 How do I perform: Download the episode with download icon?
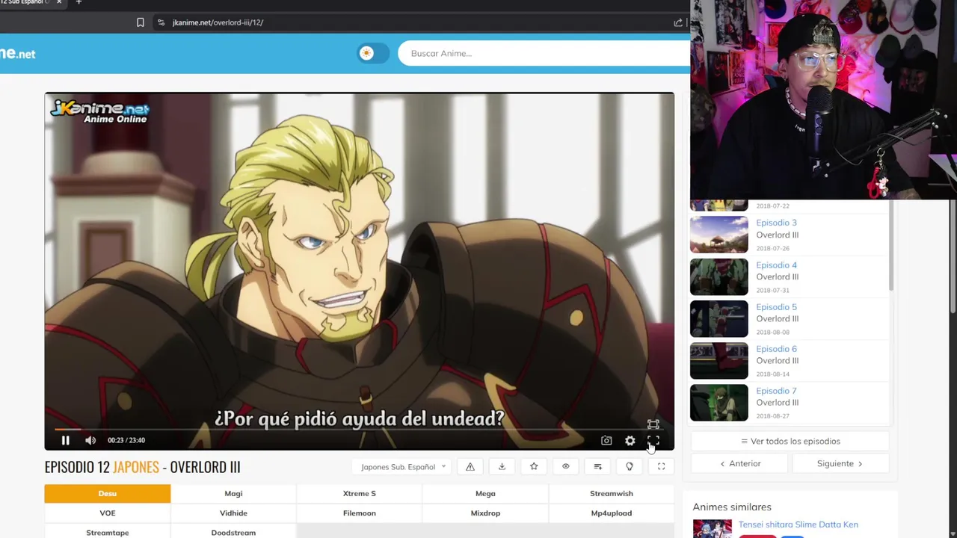pos(502,467)
